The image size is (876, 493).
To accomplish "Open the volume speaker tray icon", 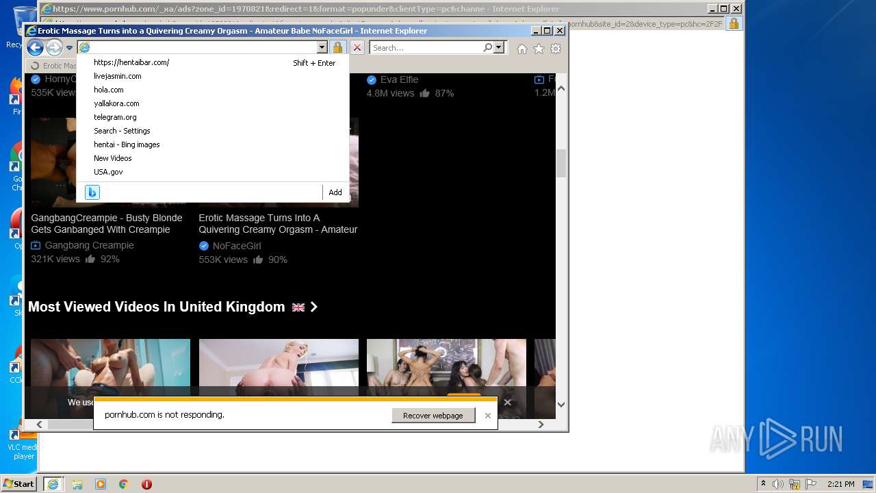I will [778, 484].
